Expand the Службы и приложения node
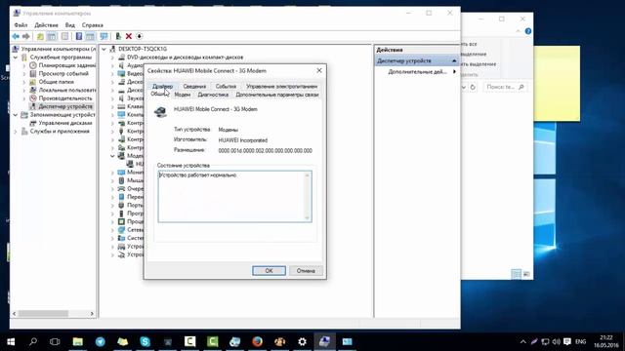This screenshot has height=351, width=625. tap(16, 132)
